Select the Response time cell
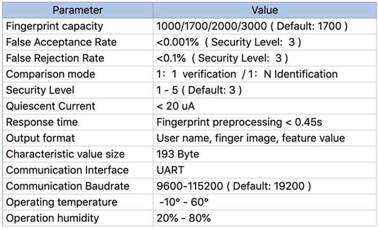The height and width of the screenshot is (229, 379). click(41, 122)
